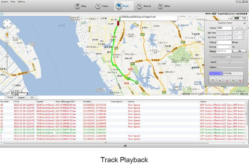Open the Video module in toolbar
This screenshot has width=249, height=165.
pos(102,6)
